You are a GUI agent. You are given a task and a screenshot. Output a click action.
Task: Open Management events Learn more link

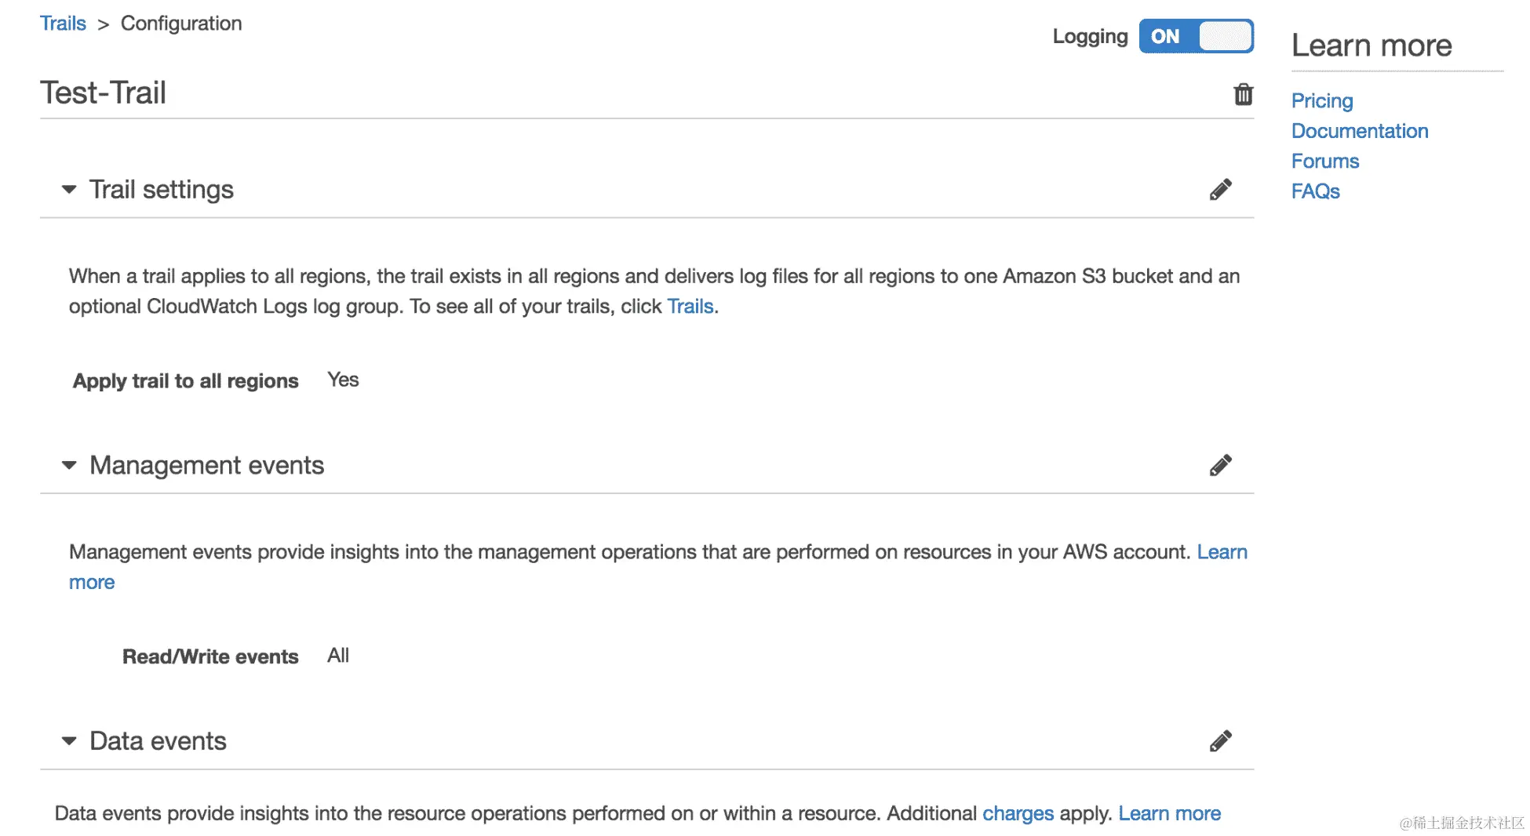(1222, 552)
